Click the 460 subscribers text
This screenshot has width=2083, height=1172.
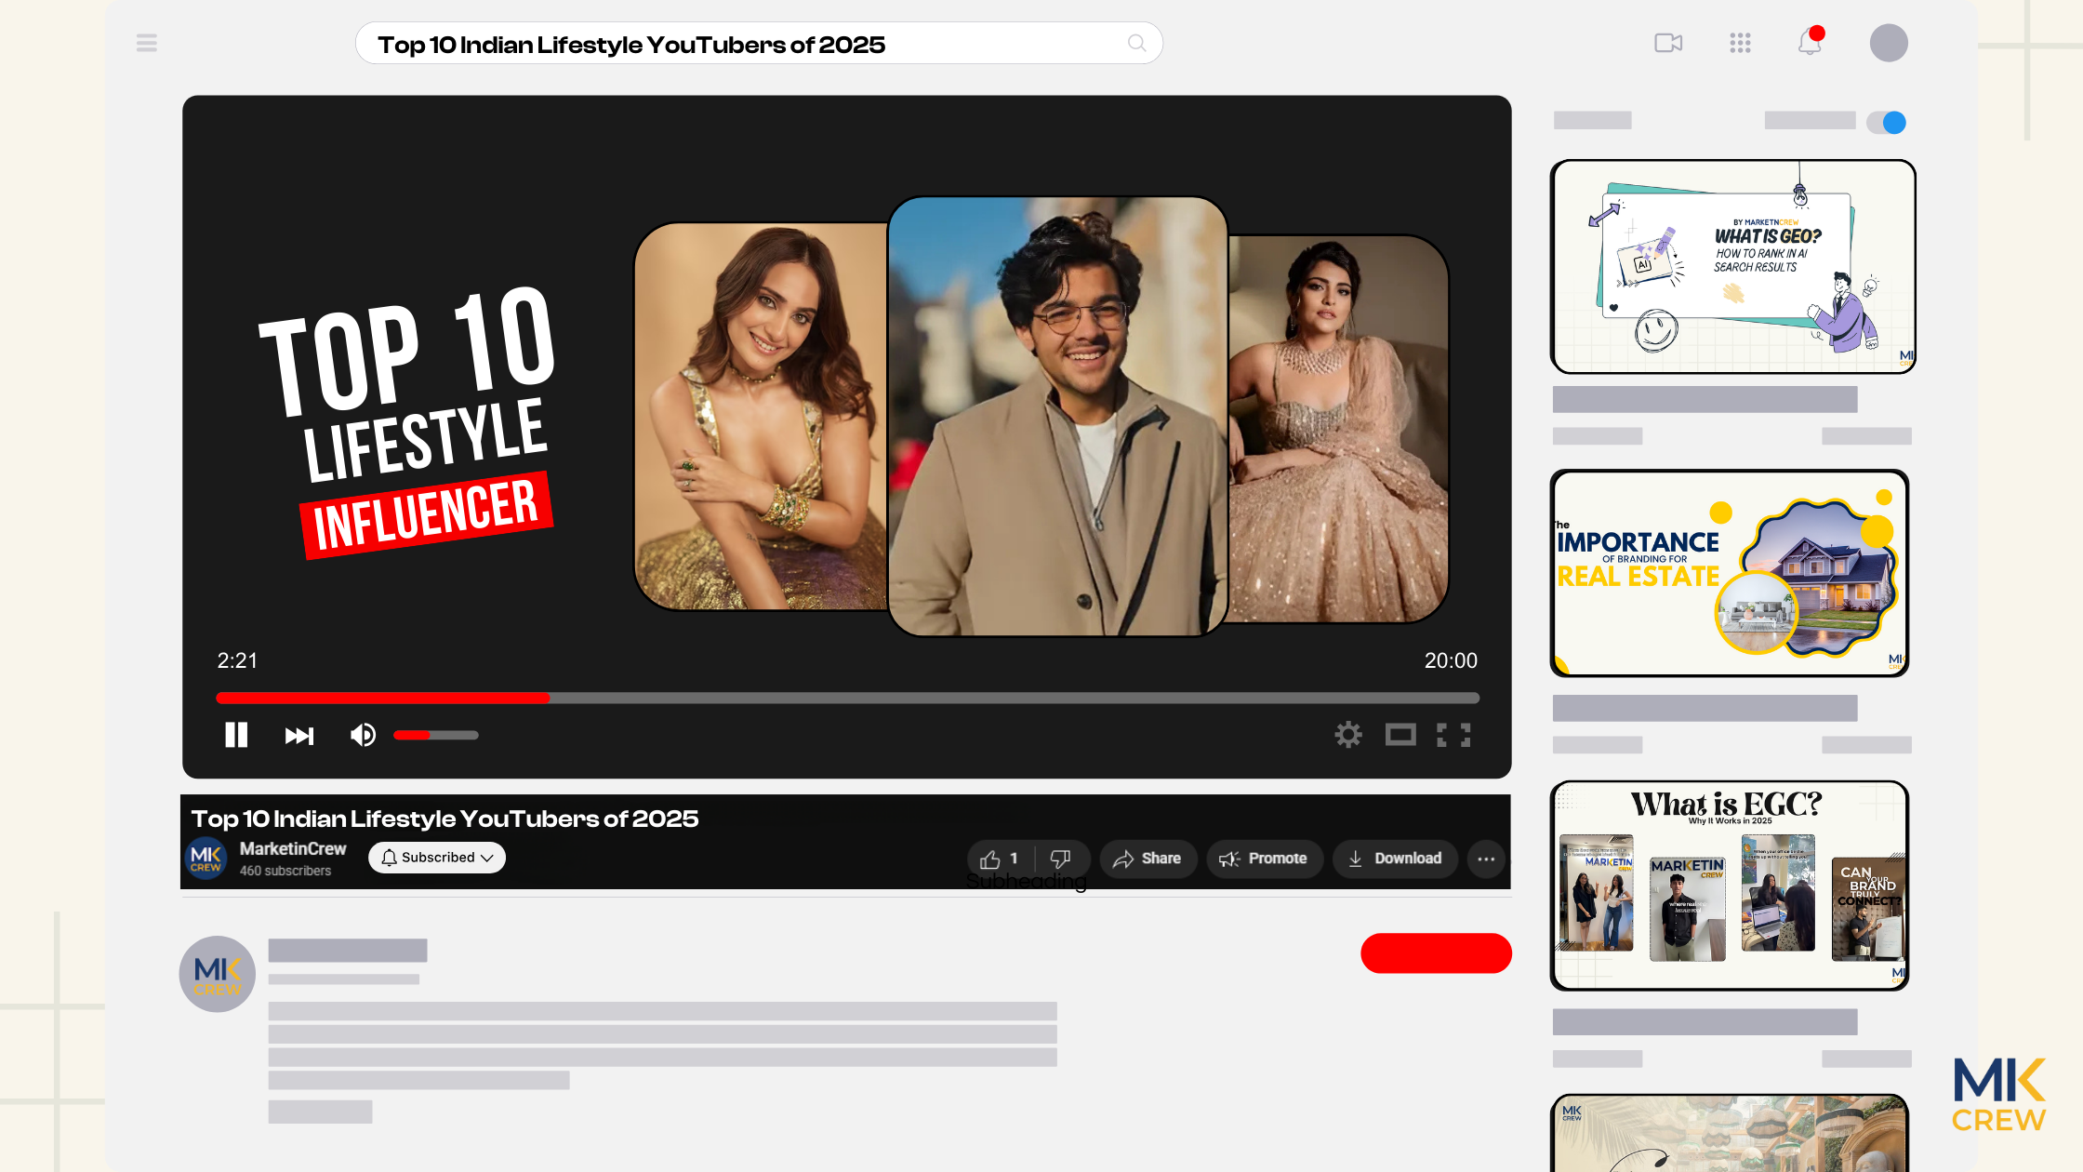tap(285, 871)
